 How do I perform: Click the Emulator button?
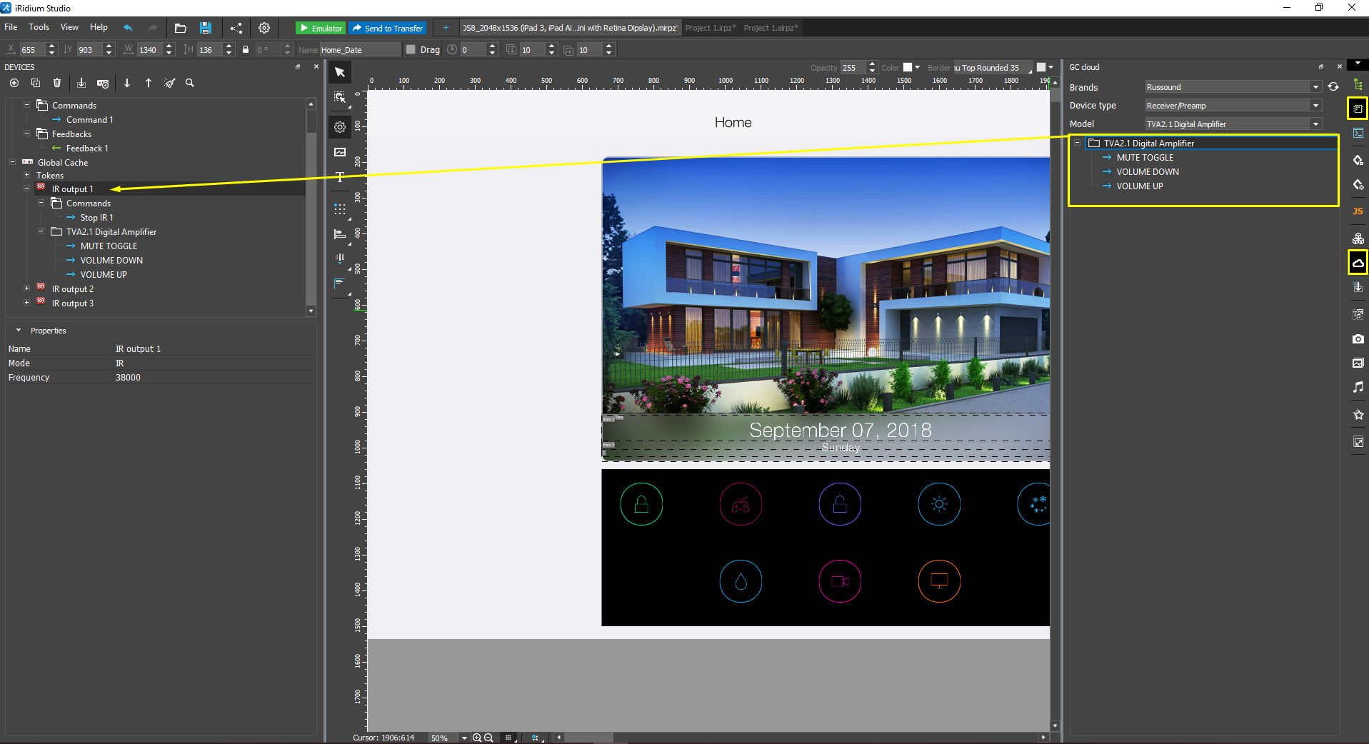[x=320, y=27]
